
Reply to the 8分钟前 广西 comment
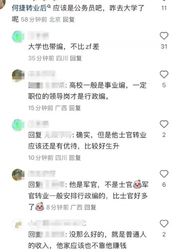90,207
